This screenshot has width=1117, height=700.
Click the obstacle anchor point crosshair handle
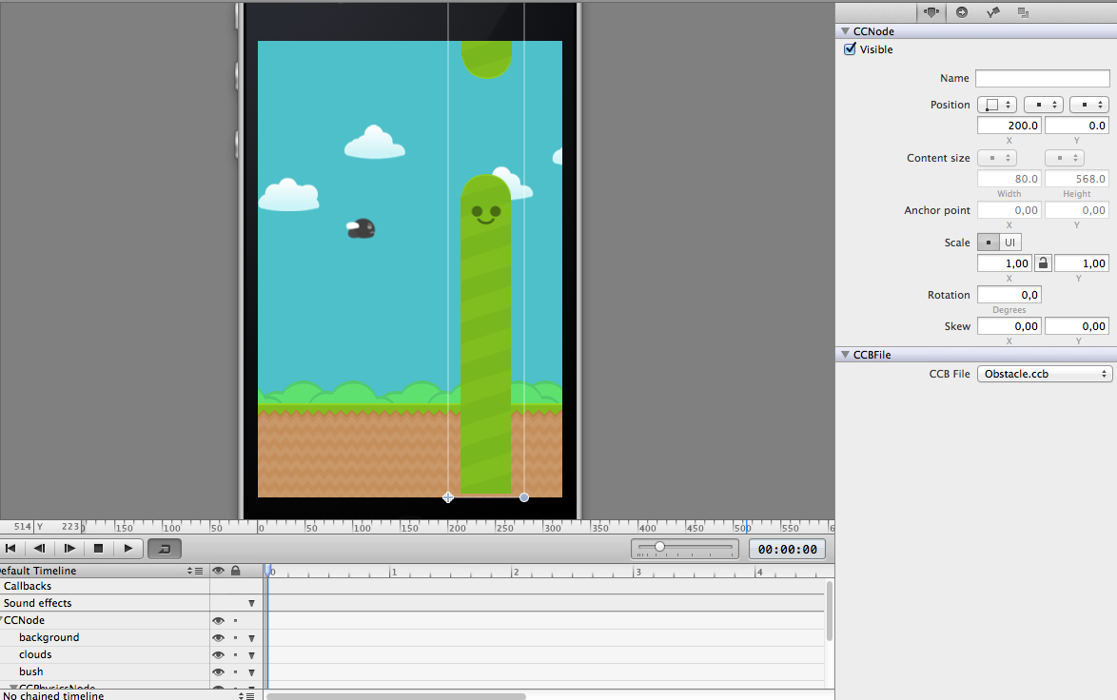(448, 497)
